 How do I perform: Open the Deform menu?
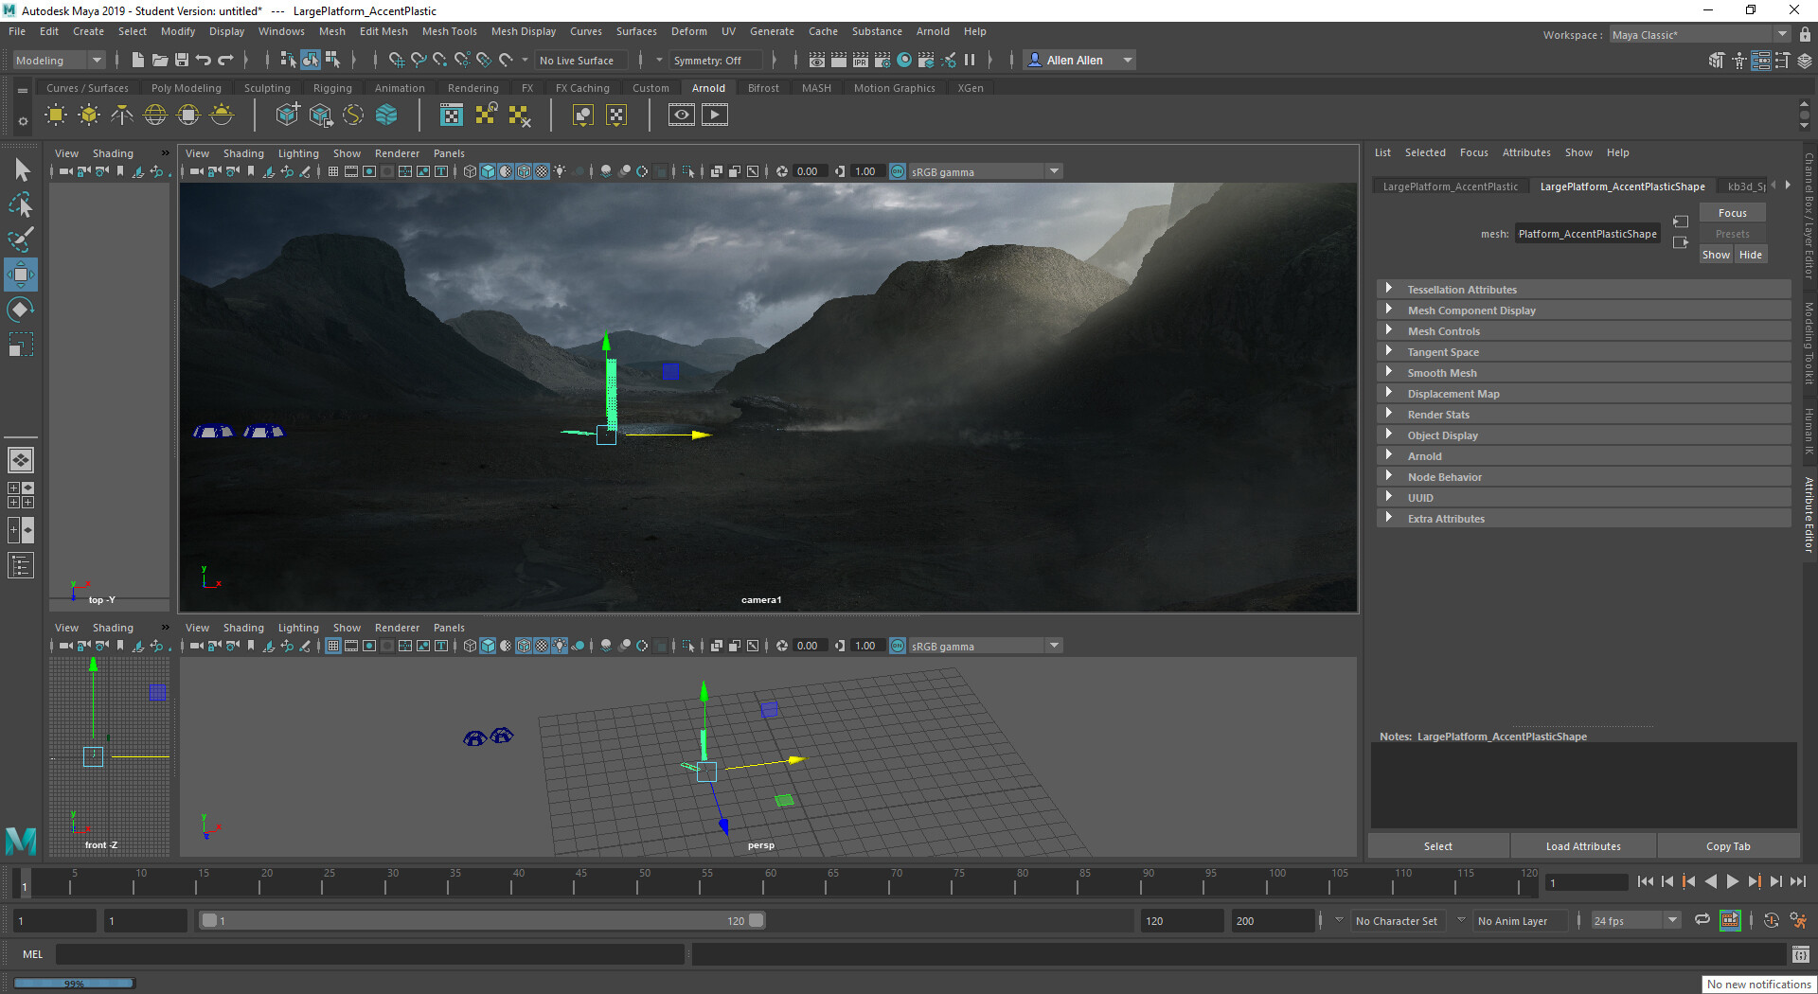pos(688,31)
